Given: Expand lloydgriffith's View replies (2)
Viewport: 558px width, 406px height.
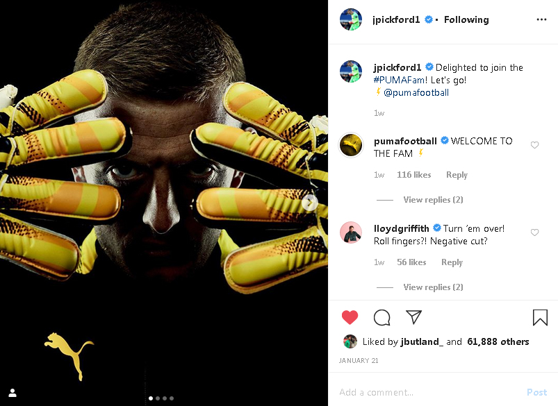Looking at the screenshot, I should (x=433, y=287).
